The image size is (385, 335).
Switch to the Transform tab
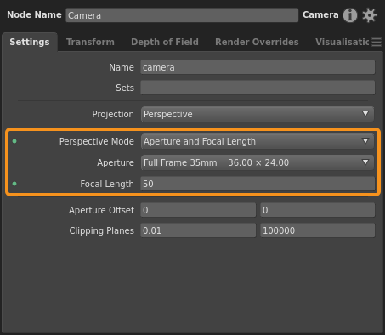coord(90,42)
